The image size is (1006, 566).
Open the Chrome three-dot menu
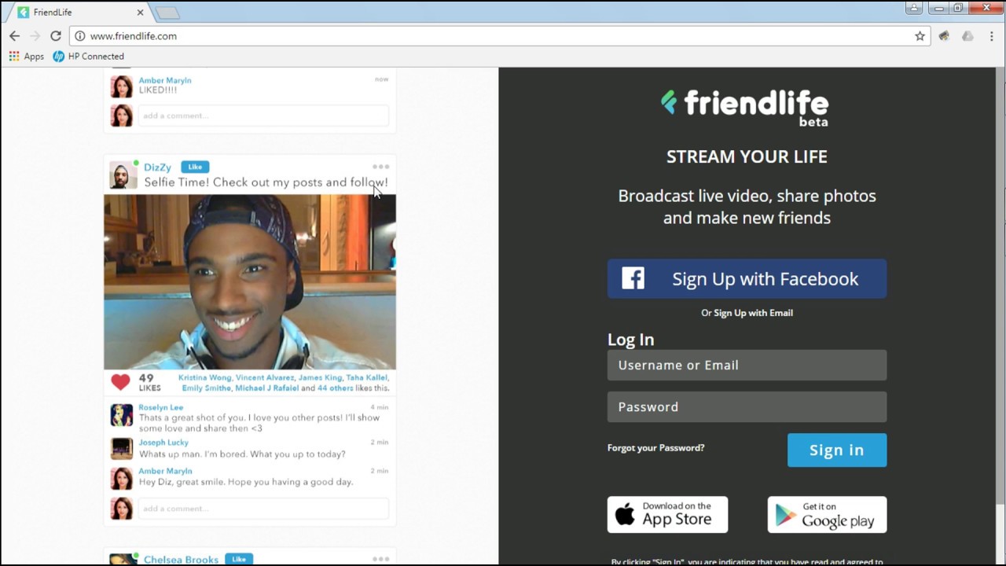992,36
